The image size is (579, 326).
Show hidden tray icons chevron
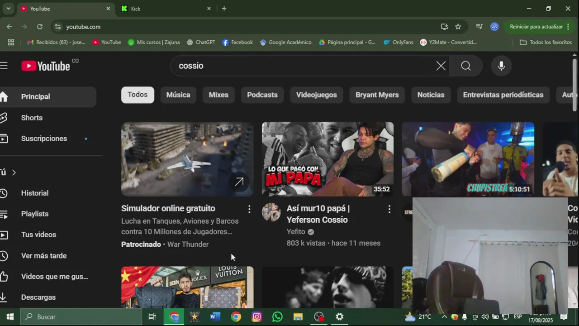[x=444, y=317]
